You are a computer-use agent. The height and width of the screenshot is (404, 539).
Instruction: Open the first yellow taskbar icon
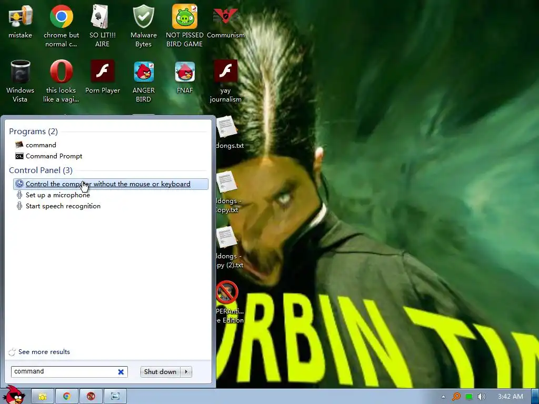43,397
